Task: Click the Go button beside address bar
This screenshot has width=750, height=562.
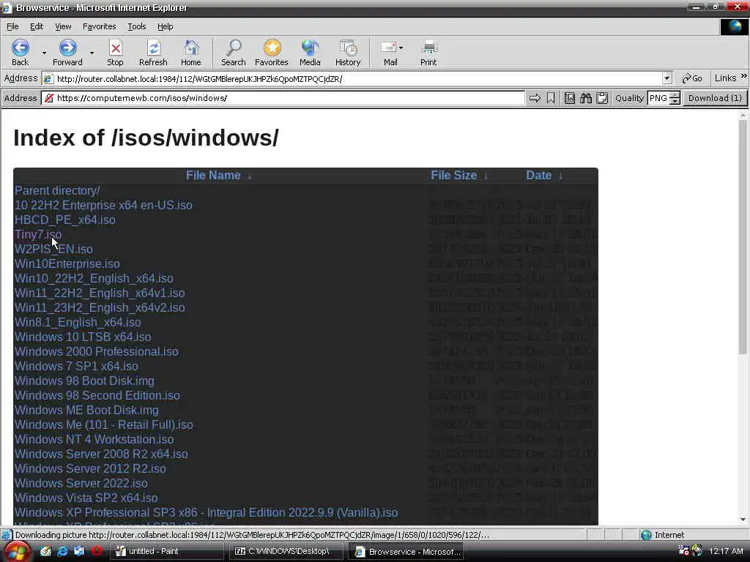Action: (x=692, y=78)
